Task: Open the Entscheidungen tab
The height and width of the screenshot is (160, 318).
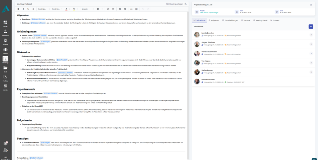Action: pyautogui.click(x=230, y=20)
